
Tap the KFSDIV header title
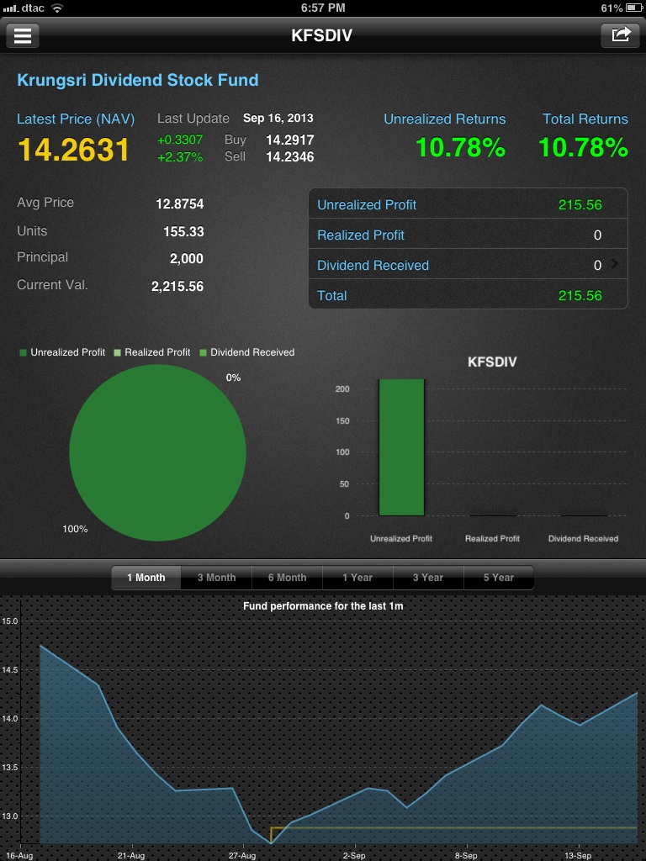coord(322,35)
